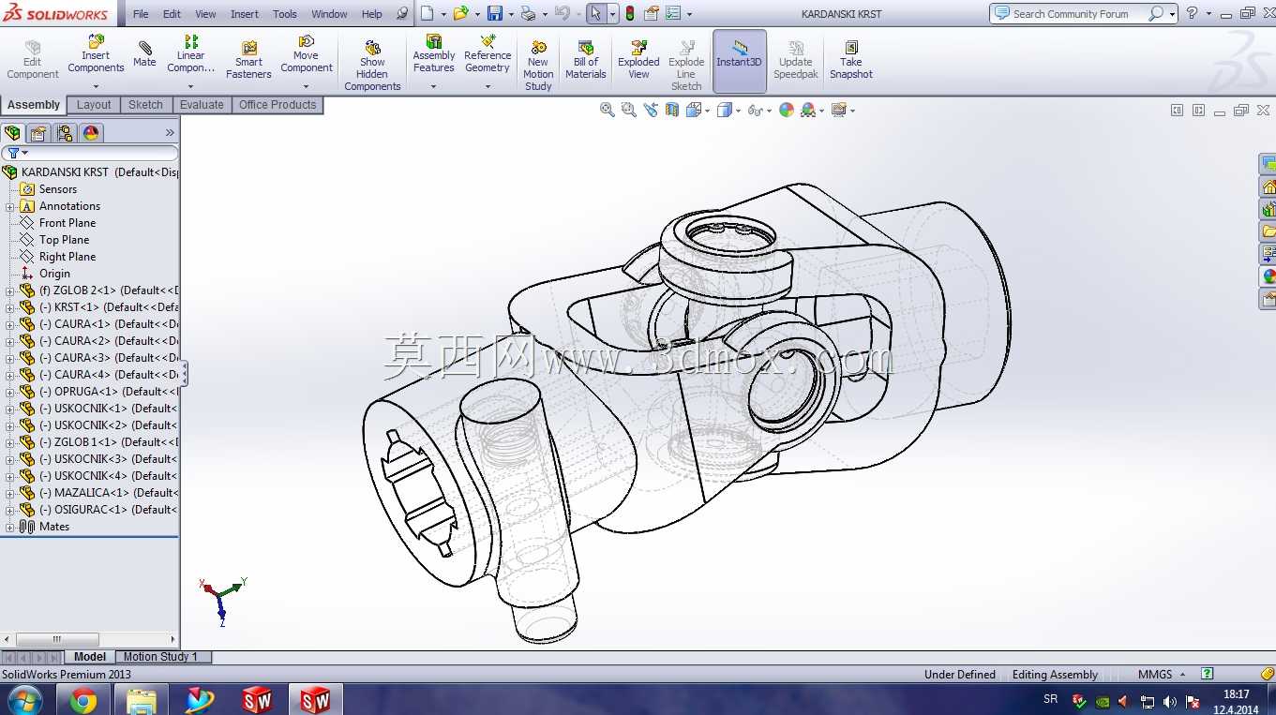Open Windows Explorer from taskbar
Screen dimensions: 1276x715
pos(142,700)
